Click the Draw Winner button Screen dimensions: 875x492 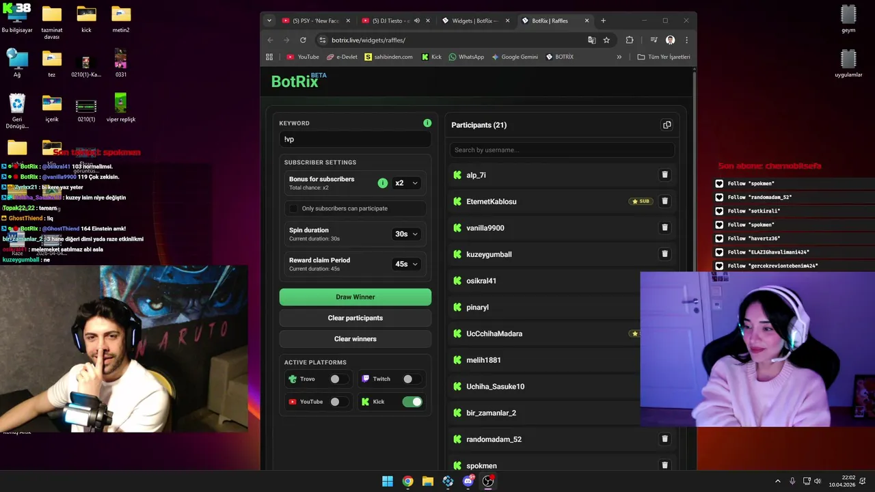click(x=355, y=297)
